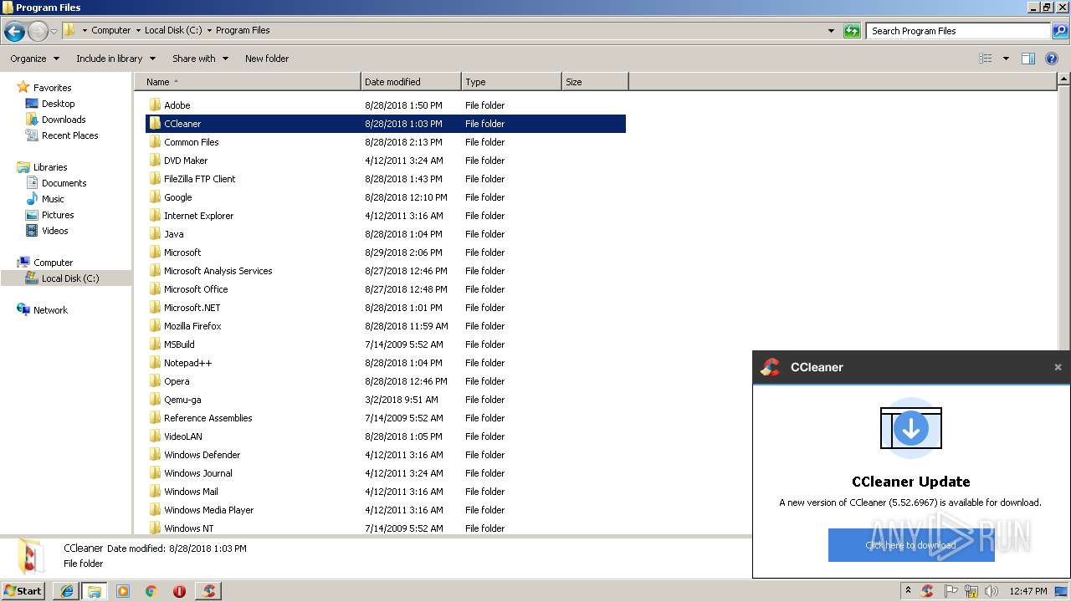Open the Include in library menu

tap(115, 59)
